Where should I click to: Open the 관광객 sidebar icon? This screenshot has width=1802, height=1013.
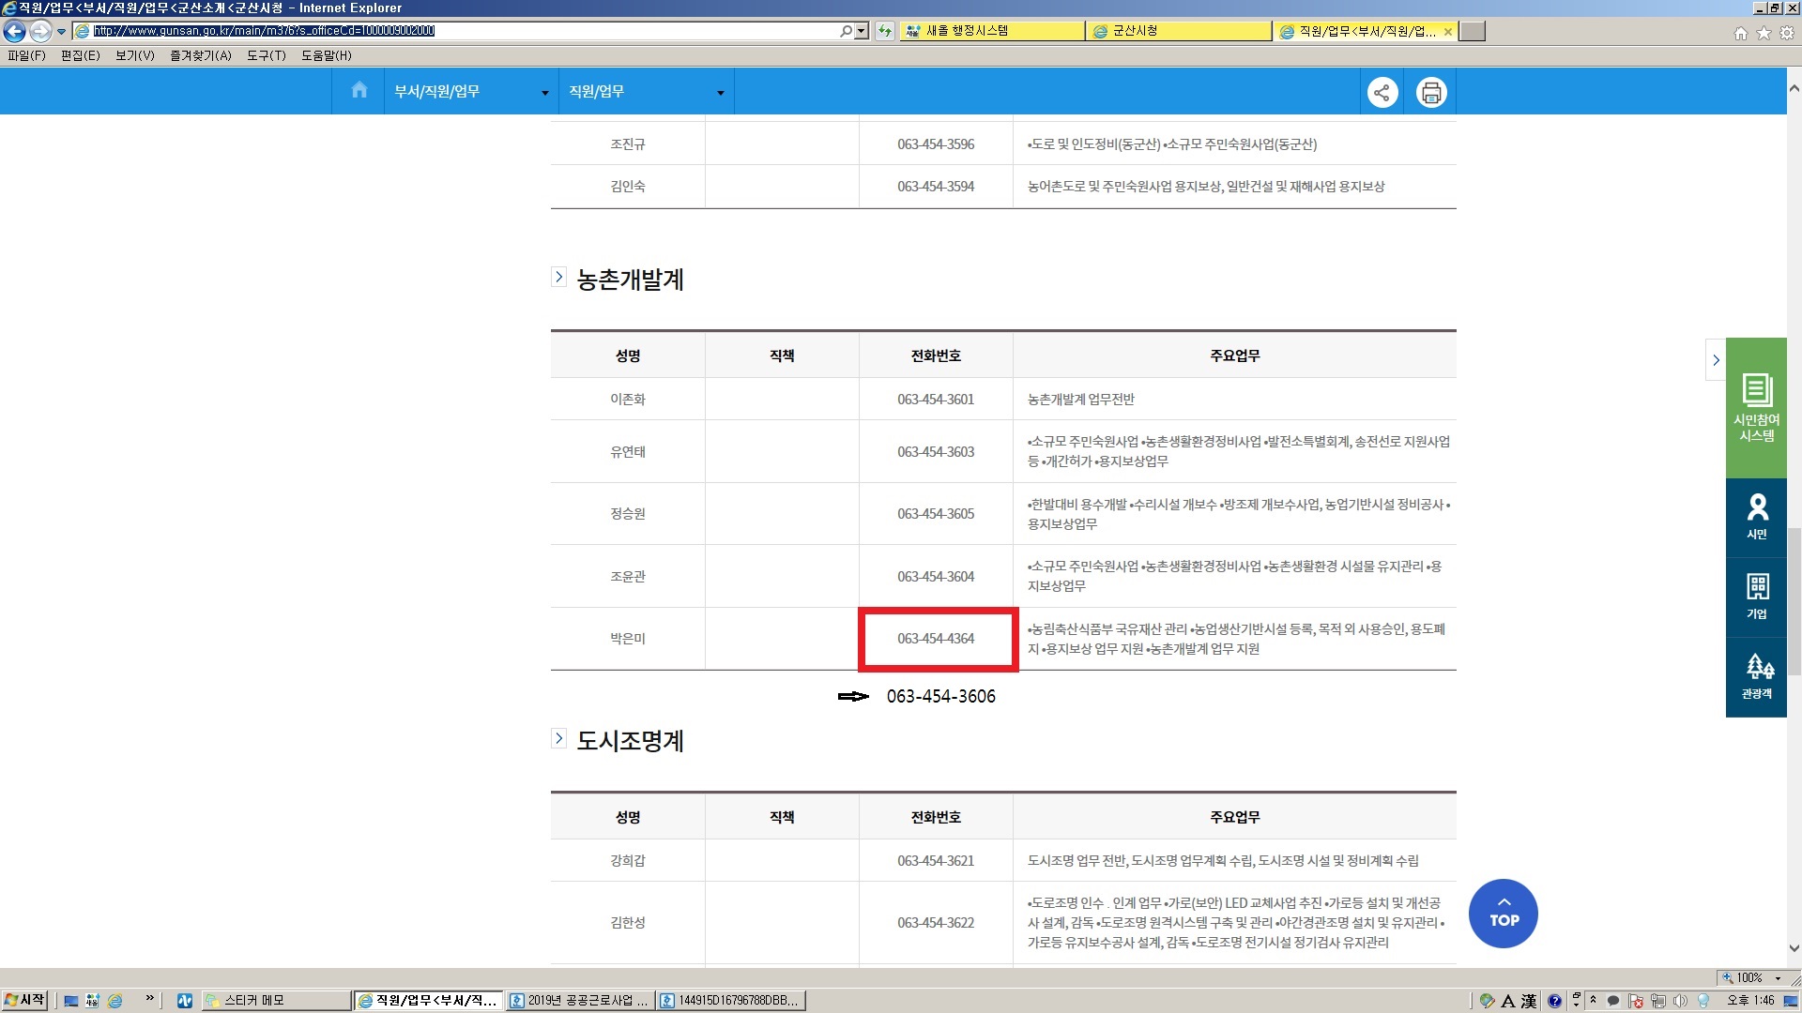1755,677
